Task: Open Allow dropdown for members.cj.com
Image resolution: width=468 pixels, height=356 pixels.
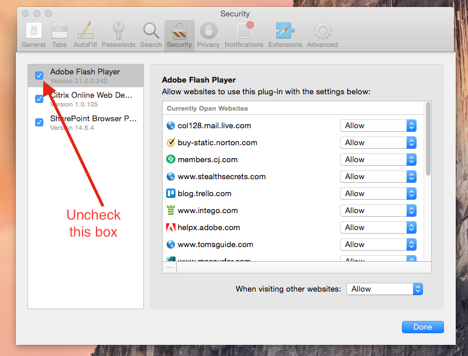Action: [x=378, y=159]
